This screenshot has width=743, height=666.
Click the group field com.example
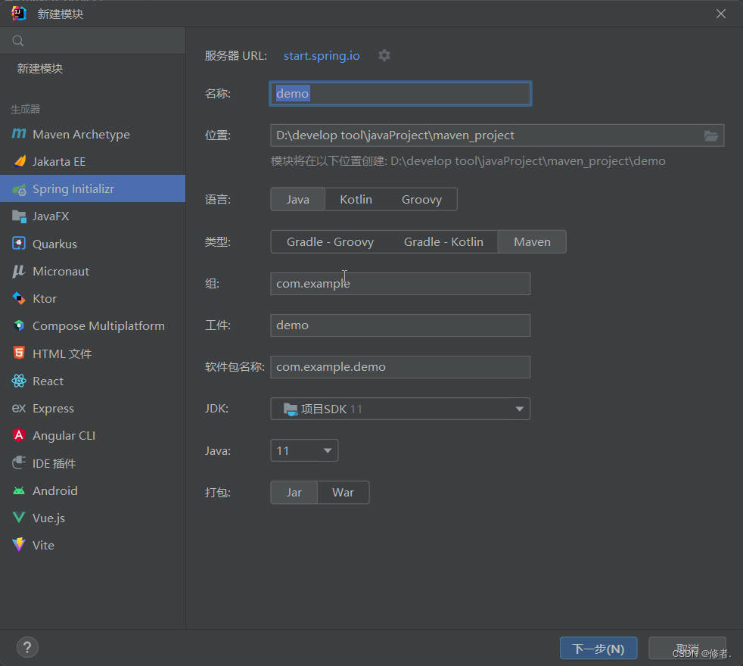400,284
